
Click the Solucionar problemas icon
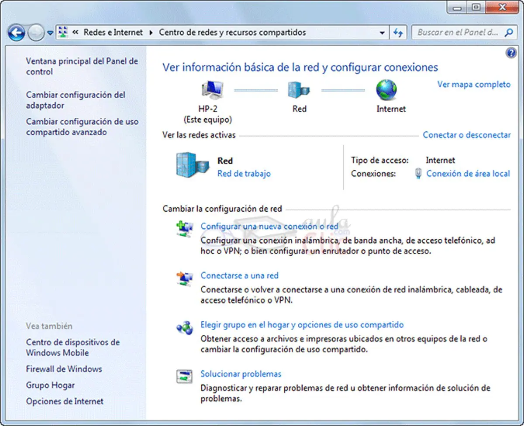tap(184, 376)
